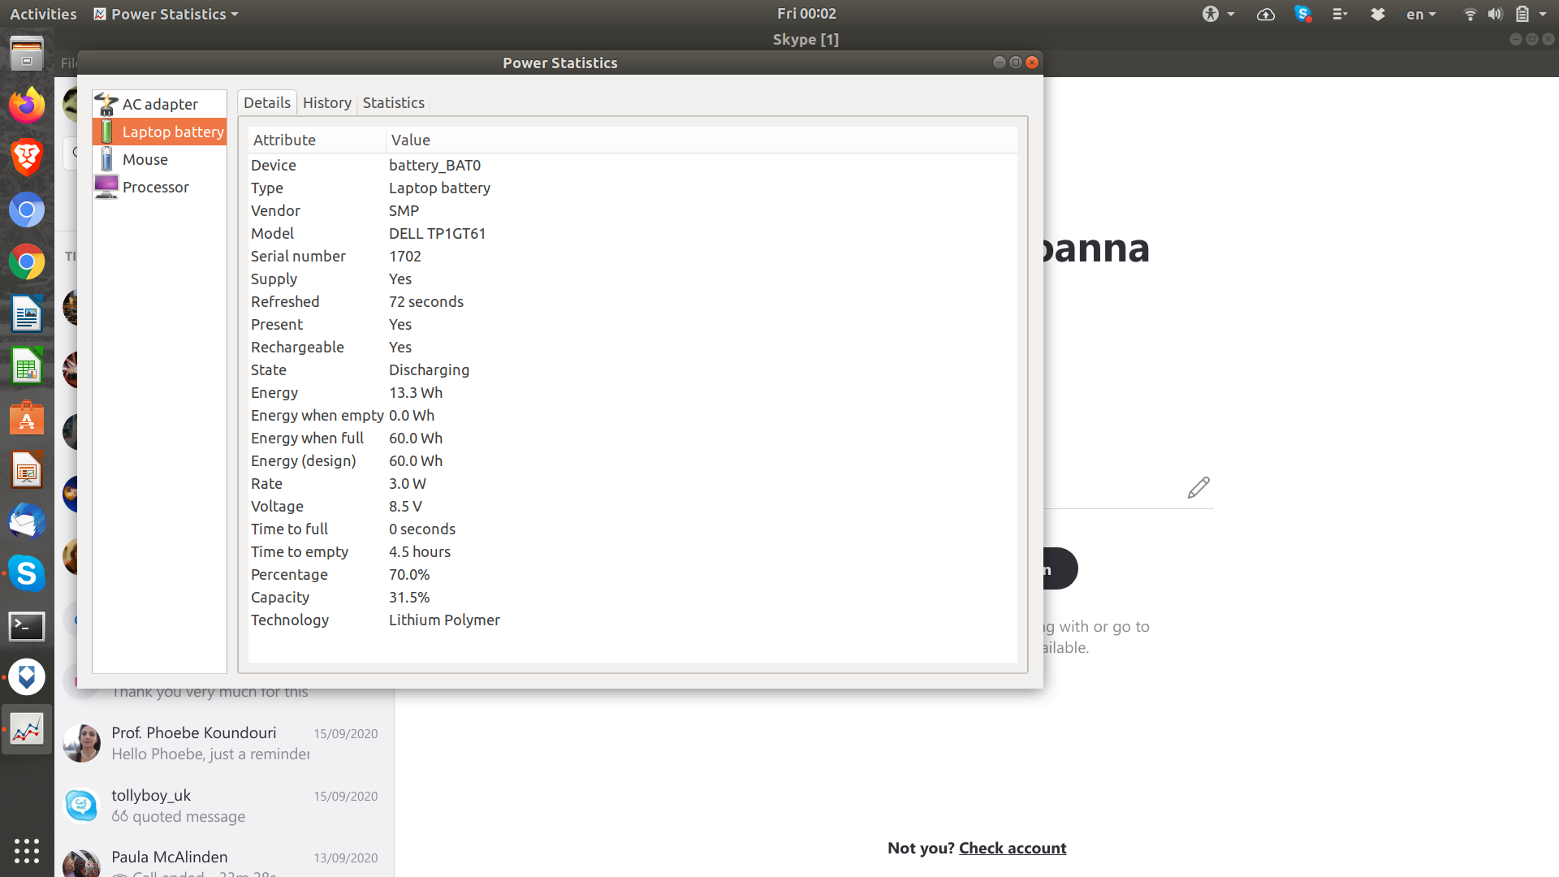Click the AC adapter plug icon

[106, 104]
